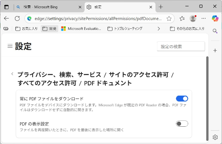The height and width of the screenshot is (144, 222).
Task: Open the tab actions menu icon
Action: 6,7
